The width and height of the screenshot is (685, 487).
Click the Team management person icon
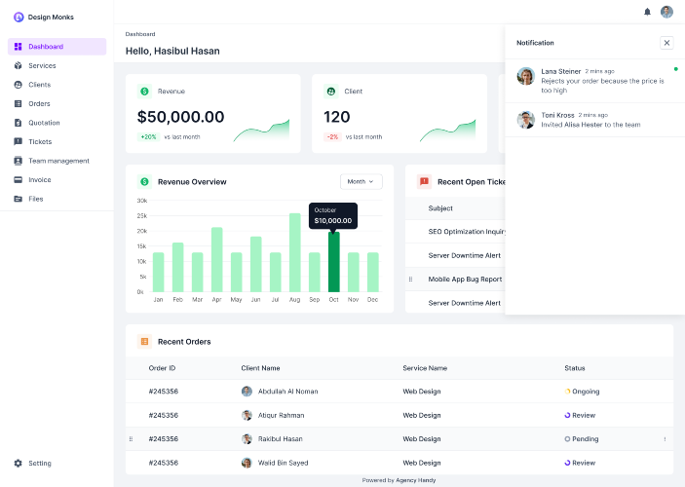click(x=18, y=161)
